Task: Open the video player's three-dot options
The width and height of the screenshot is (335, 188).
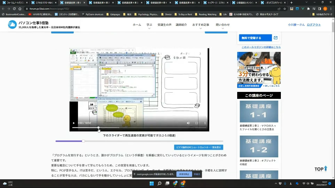Action: [205, 123]
